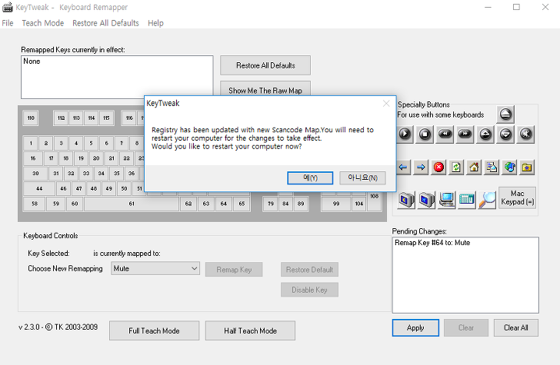Viewport: 560px width, 365px height.
Task: Click the monitor with sun Wake icon
Action: (x=426, y=200)
